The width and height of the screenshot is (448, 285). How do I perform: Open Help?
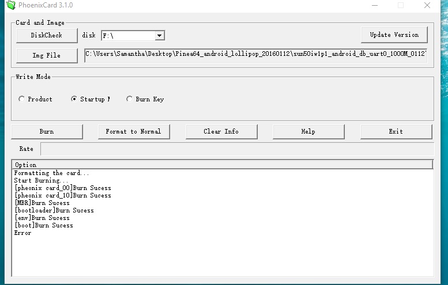308,131
